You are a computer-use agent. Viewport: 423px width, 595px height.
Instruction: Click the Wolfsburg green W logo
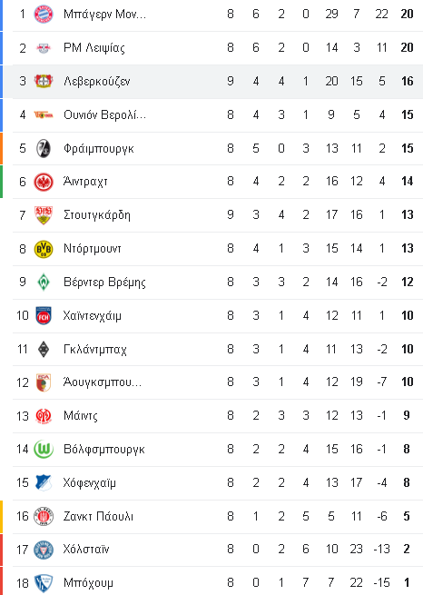(x=44, y=450)
